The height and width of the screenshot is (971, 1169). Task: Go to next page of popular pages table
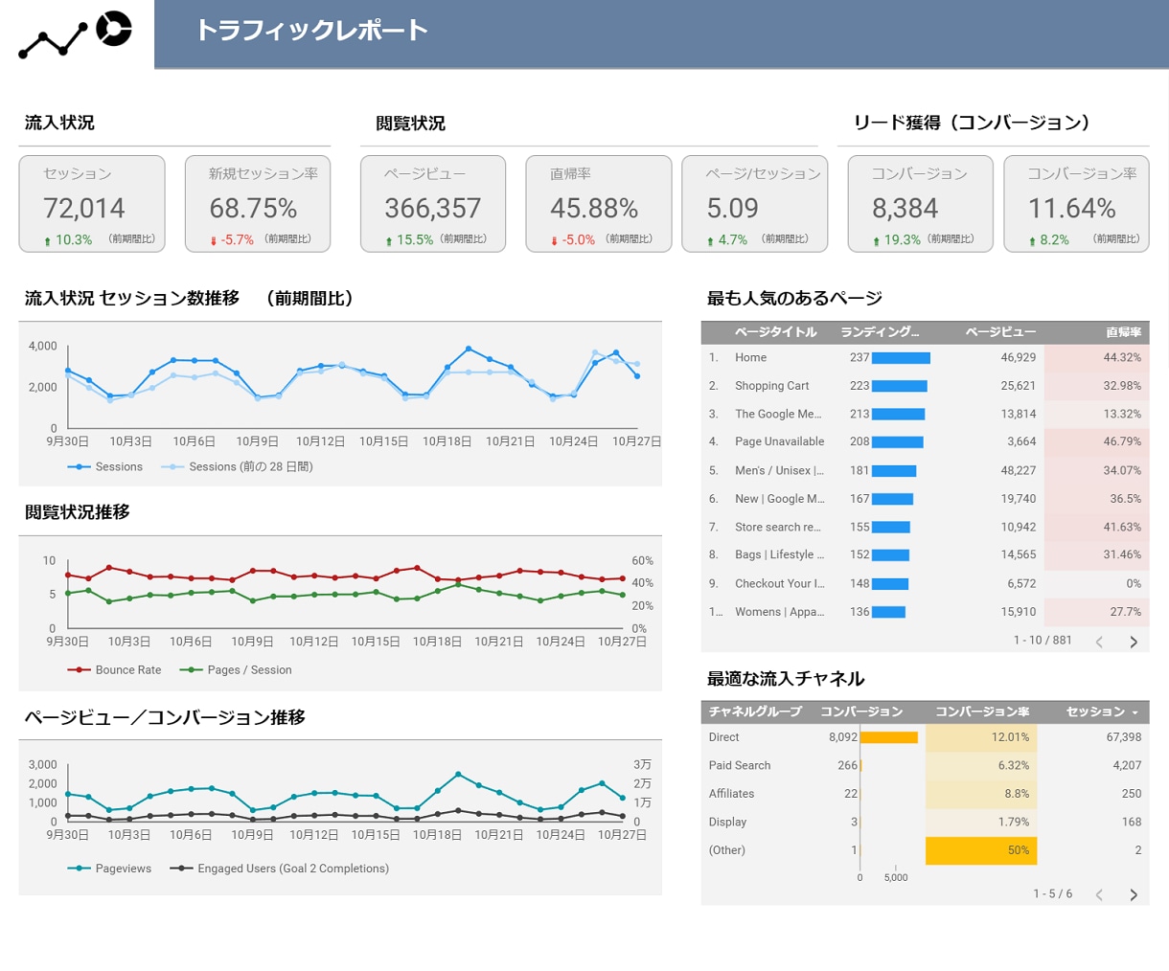pyautogui.click(x=1134, y=642)
